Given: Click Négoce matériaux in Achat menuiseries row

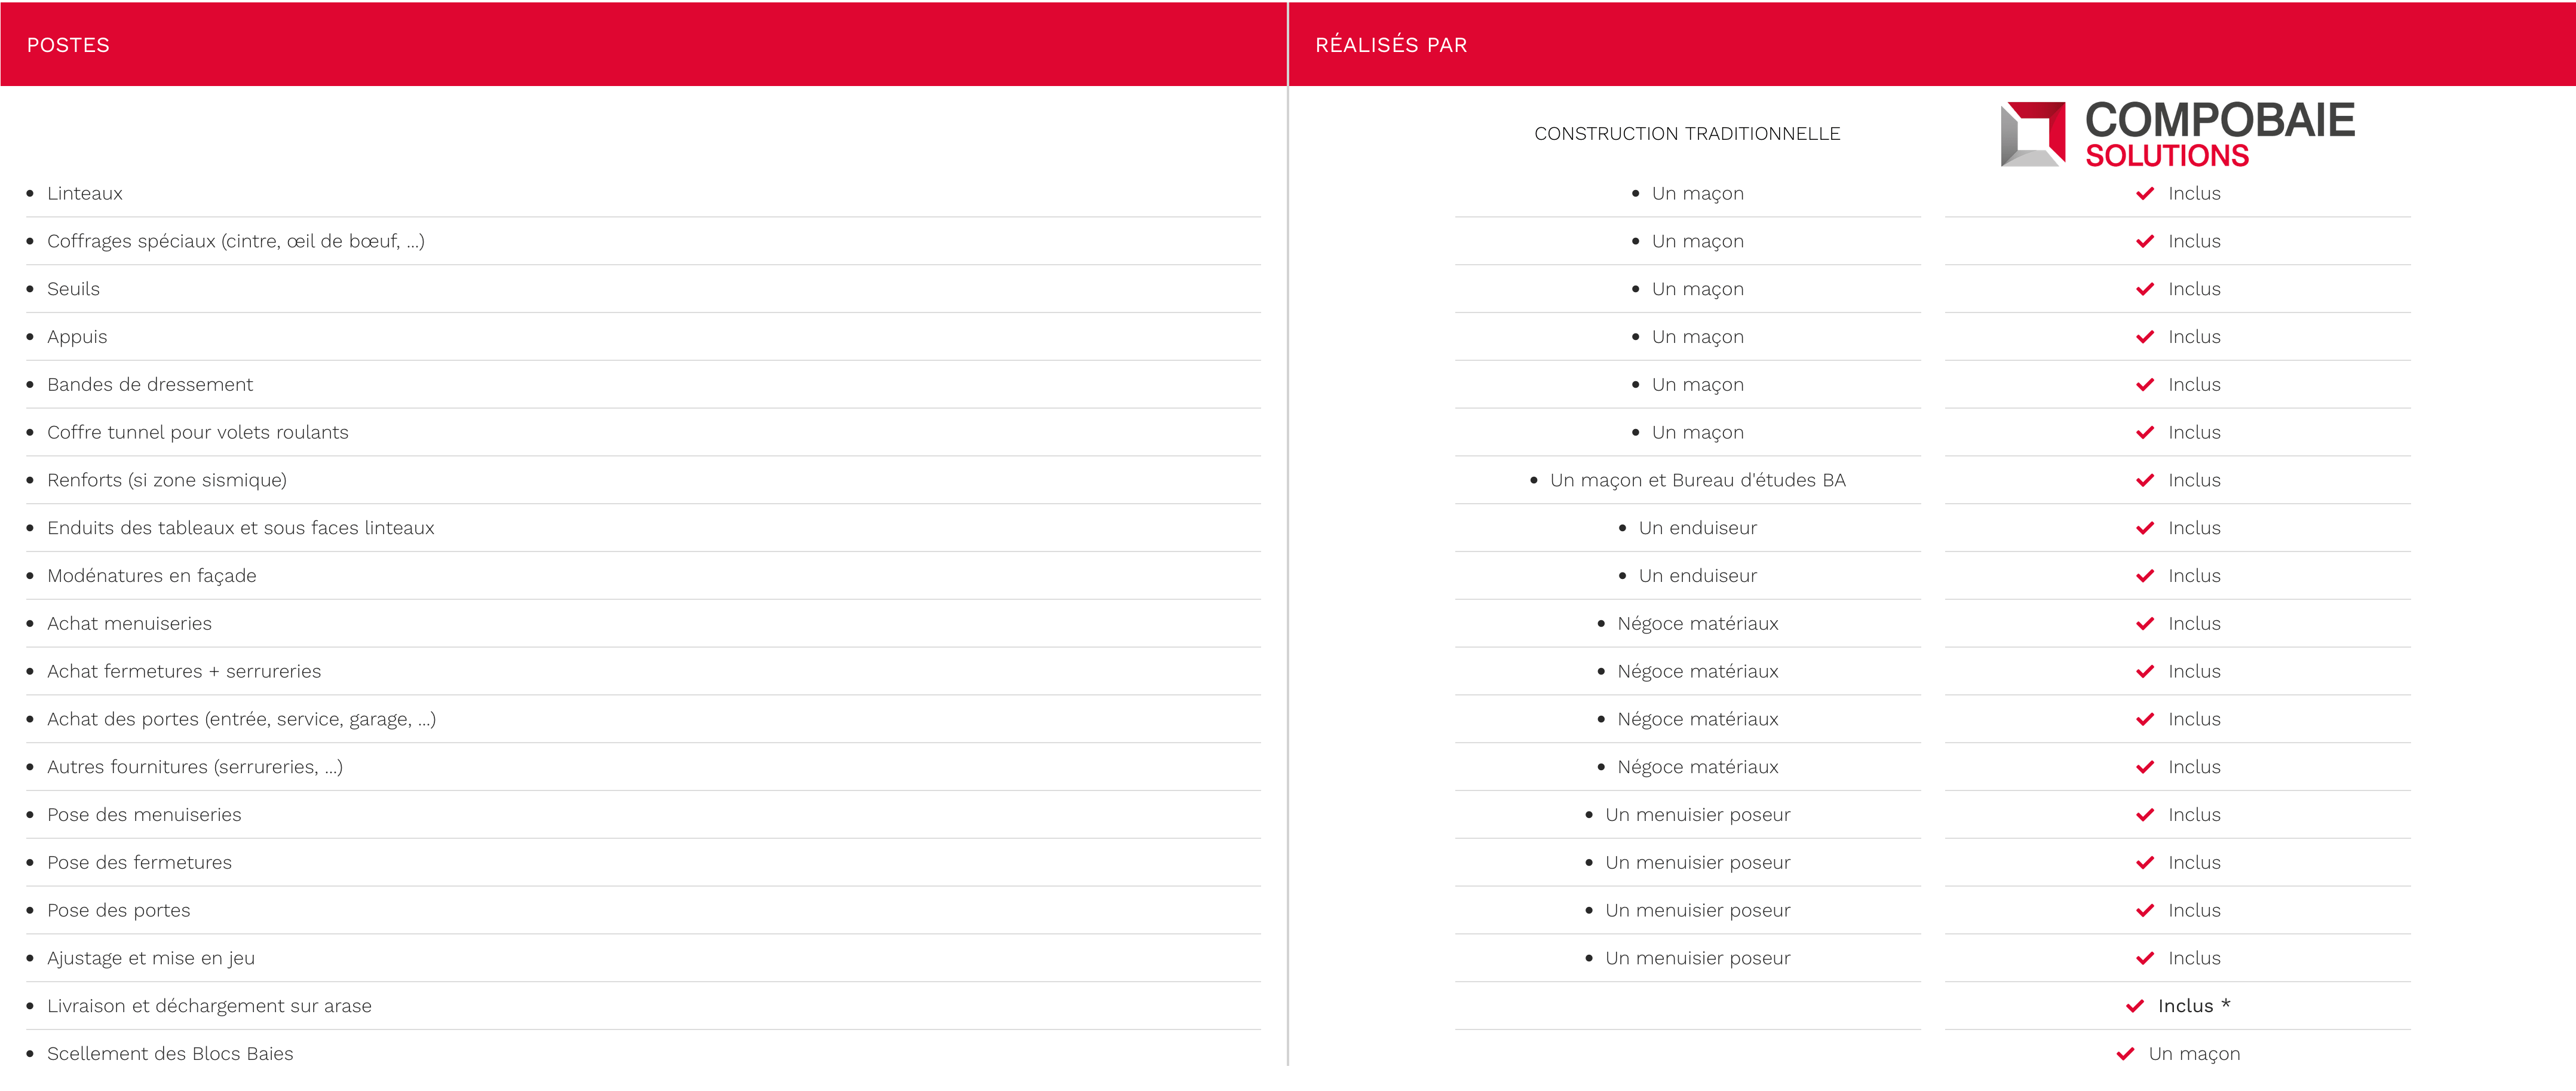Looking at the screenshot, I should coord(1698,625).
